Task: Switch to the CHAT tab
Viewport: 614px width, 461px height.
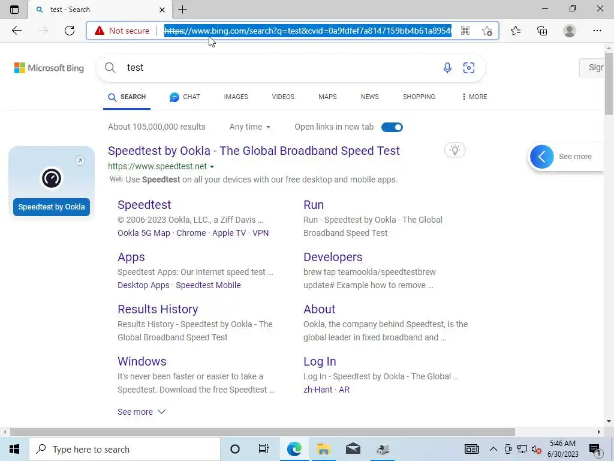Action: point(185,97)
